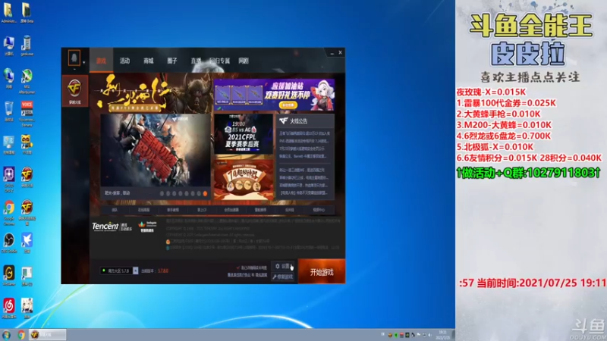Open the Windows Start menu

tap(6, 335)
